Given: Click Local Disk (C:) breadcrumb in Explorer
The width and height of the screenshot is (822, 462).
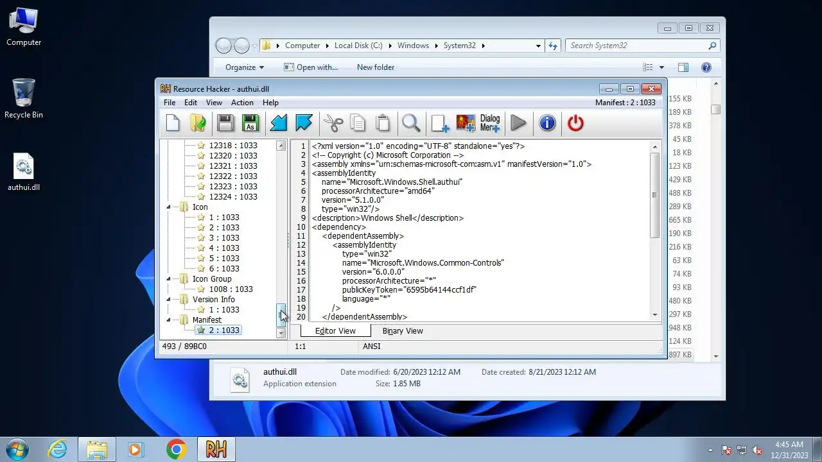Looking at the screenshot, I should [358, 46].
